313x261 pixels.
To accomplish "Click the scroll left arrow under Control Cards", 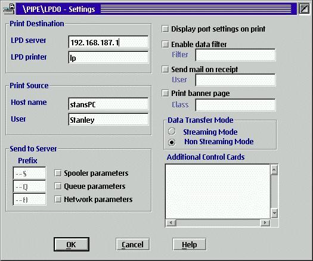I will coord(171,222).
